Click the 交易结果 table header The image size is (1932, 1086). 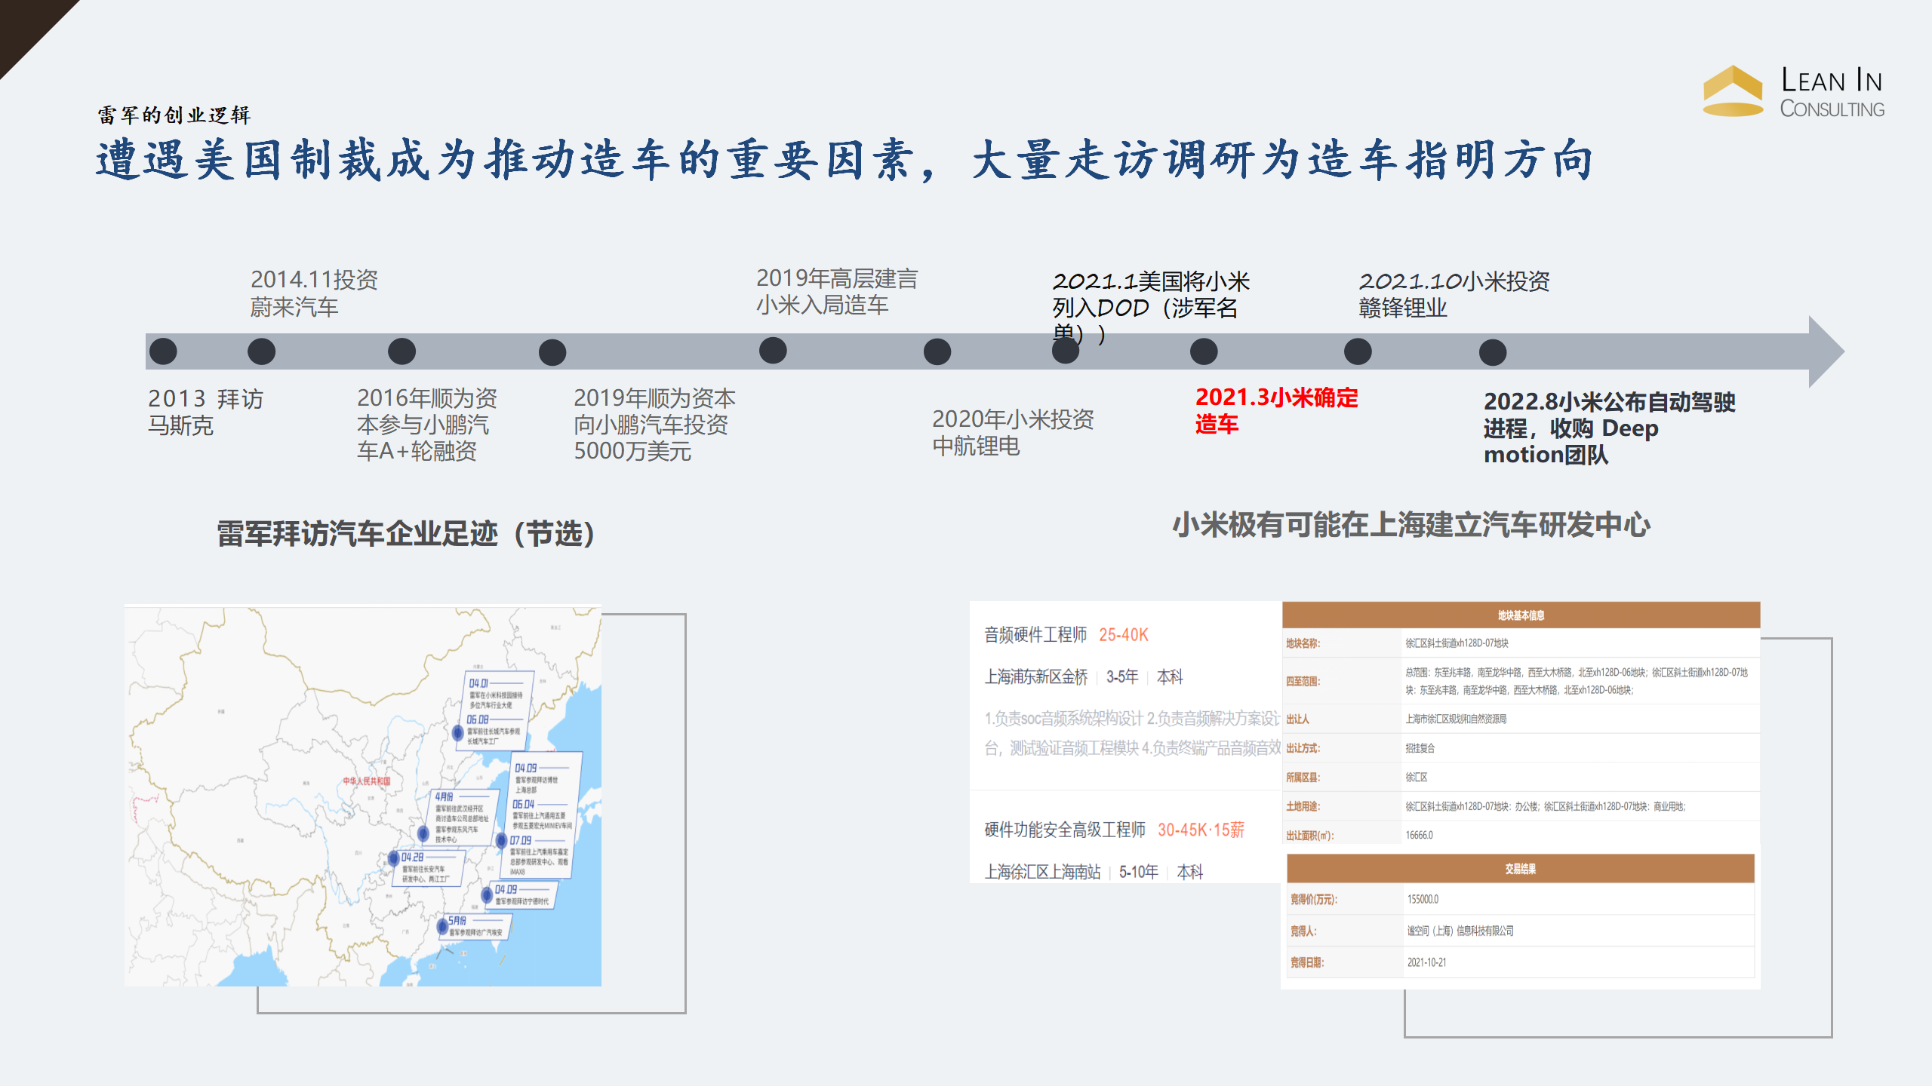[1520, 869]
